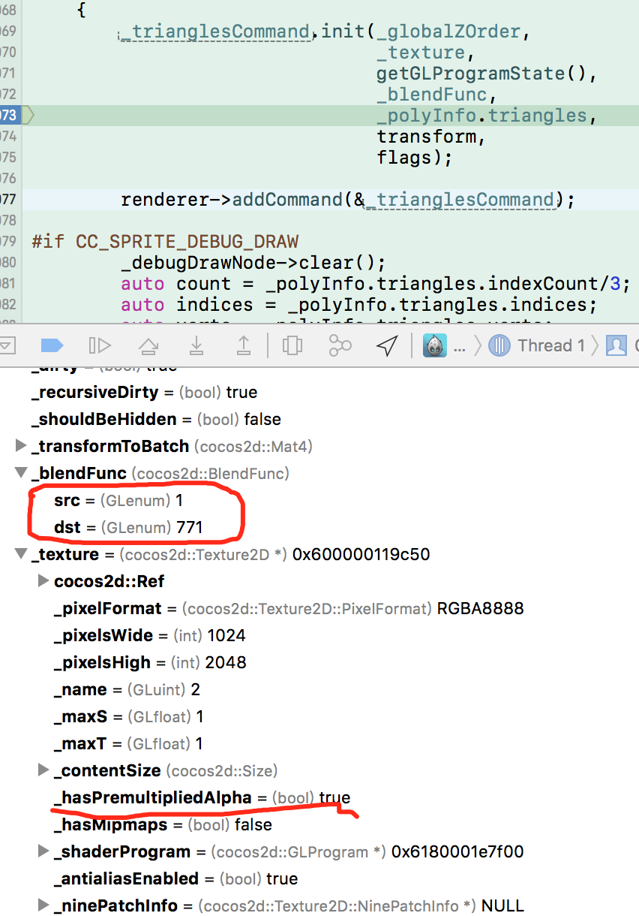Click the Simulate Location arrow icon
Viewport: 639px width, 916px height.
click(x=387, y=345)
